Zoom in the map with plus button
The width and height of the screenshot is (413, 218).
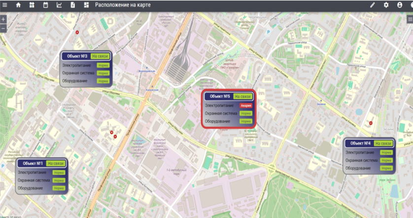pos(3,19)
